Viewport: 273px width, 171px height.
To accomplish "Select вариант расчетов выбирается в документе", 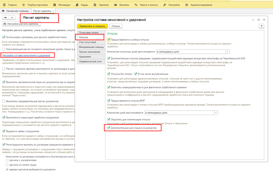I will (x=7, y=169).
